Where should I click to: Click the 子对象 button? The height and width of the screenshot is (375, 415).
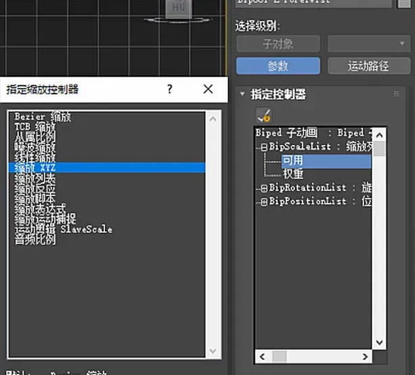coord(278,44)
